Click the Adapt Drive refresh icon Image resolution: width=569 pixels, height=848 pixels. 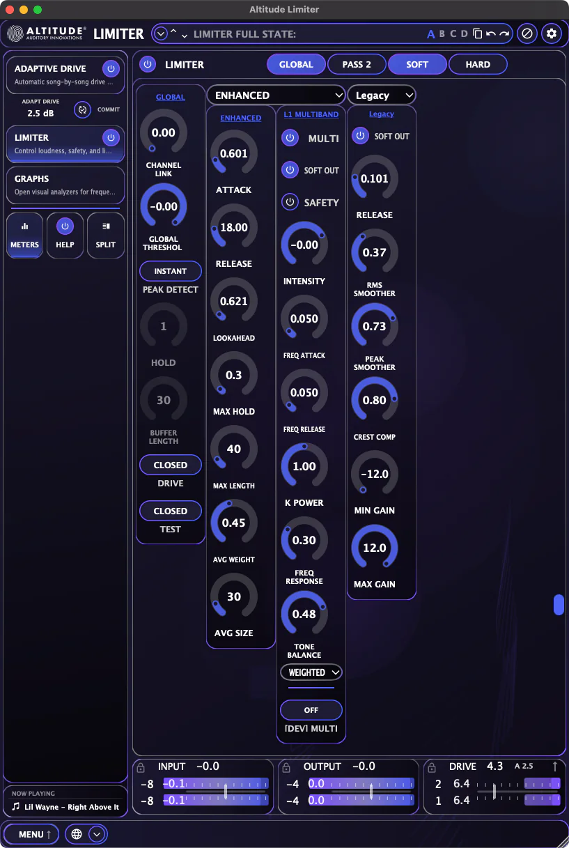point(82,109)
